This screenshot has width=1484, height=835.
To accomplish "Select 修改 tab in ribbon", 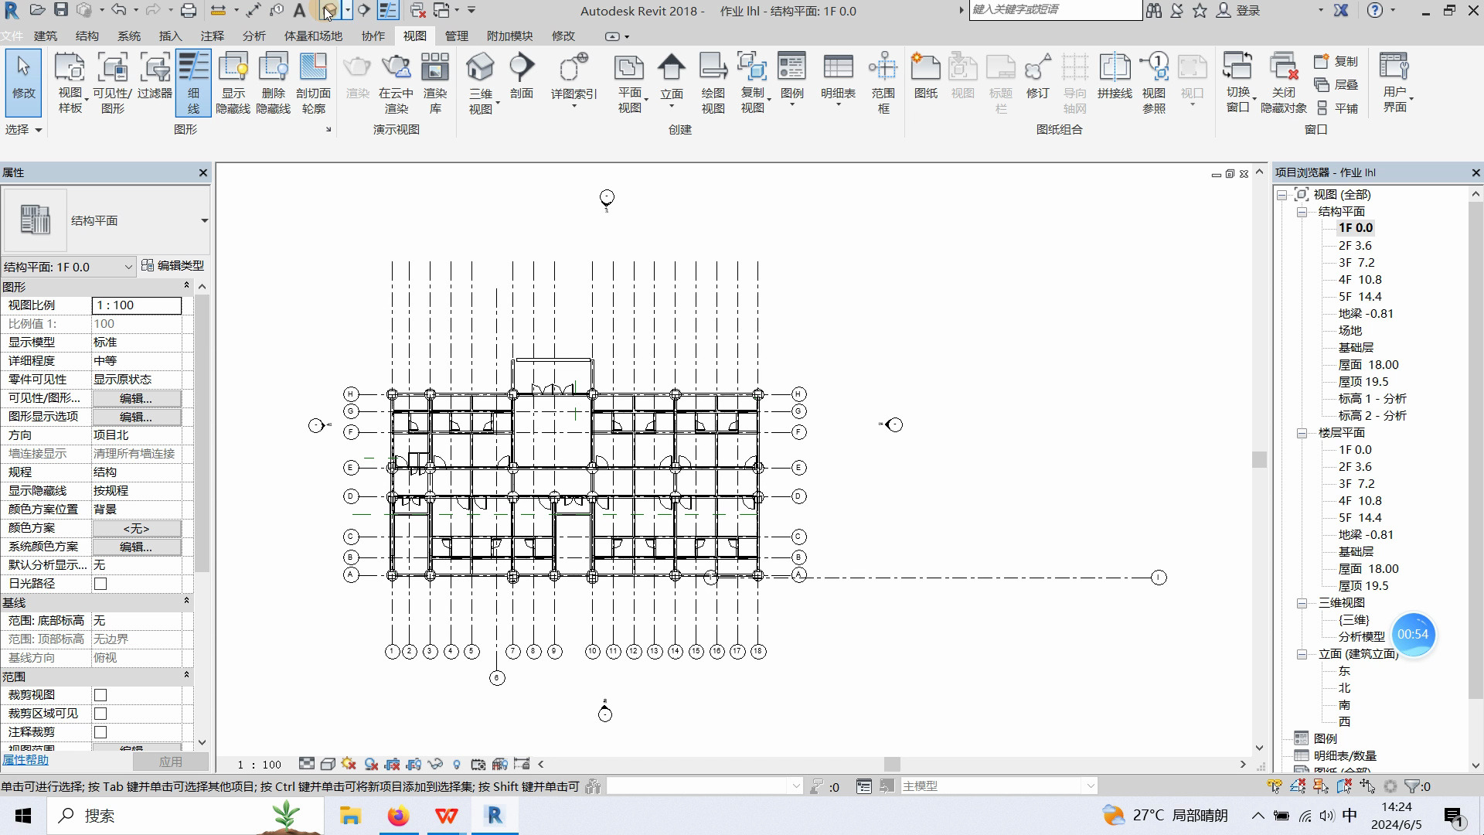I will point(563,36).
